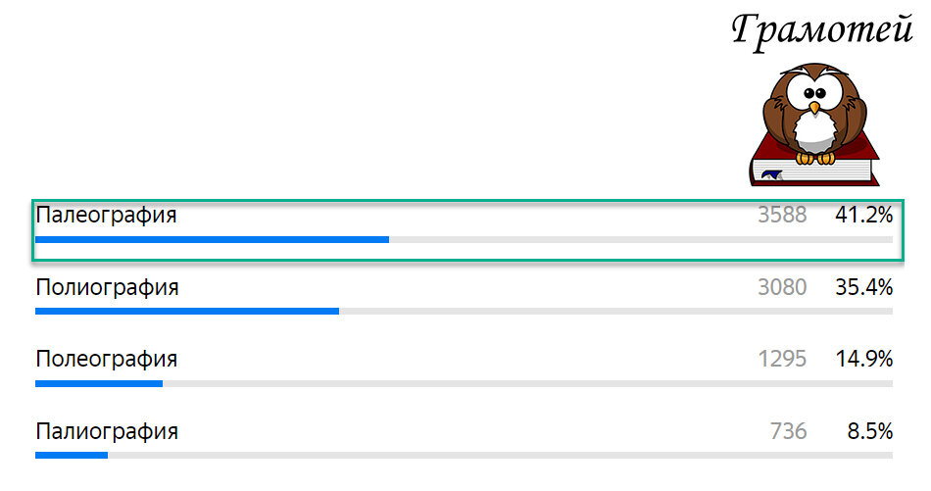Click the Полеография blue progress bar
The image size is (931, 491).
click(99, 383)
